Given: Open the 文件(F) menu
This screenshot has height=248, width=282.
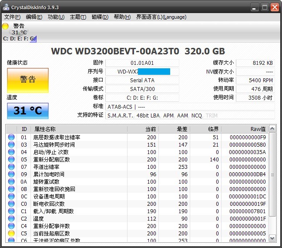Looking at the screenshot, I should 12,17.
